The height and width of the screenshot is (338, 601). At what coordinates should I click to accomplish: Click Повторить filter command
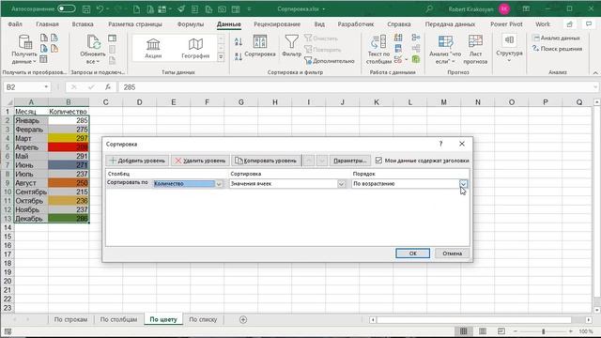point(322,50)
